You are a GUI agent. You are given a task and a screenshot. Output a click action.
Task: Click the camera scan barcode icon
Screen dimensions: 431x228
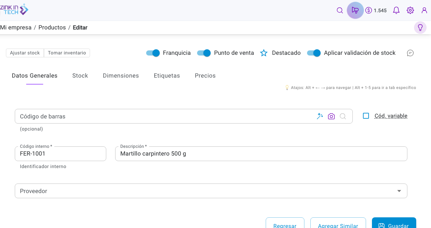click(x=331, y=116)
